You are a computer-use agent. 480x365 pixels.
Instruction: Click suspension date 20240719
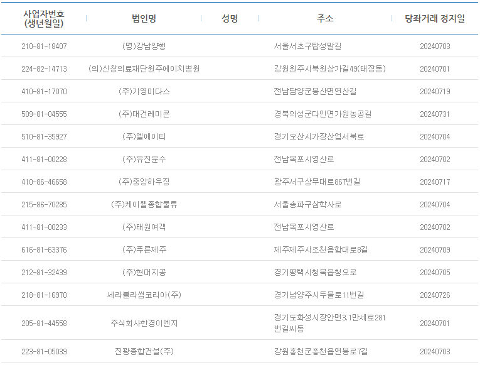[x=435, y=92]
